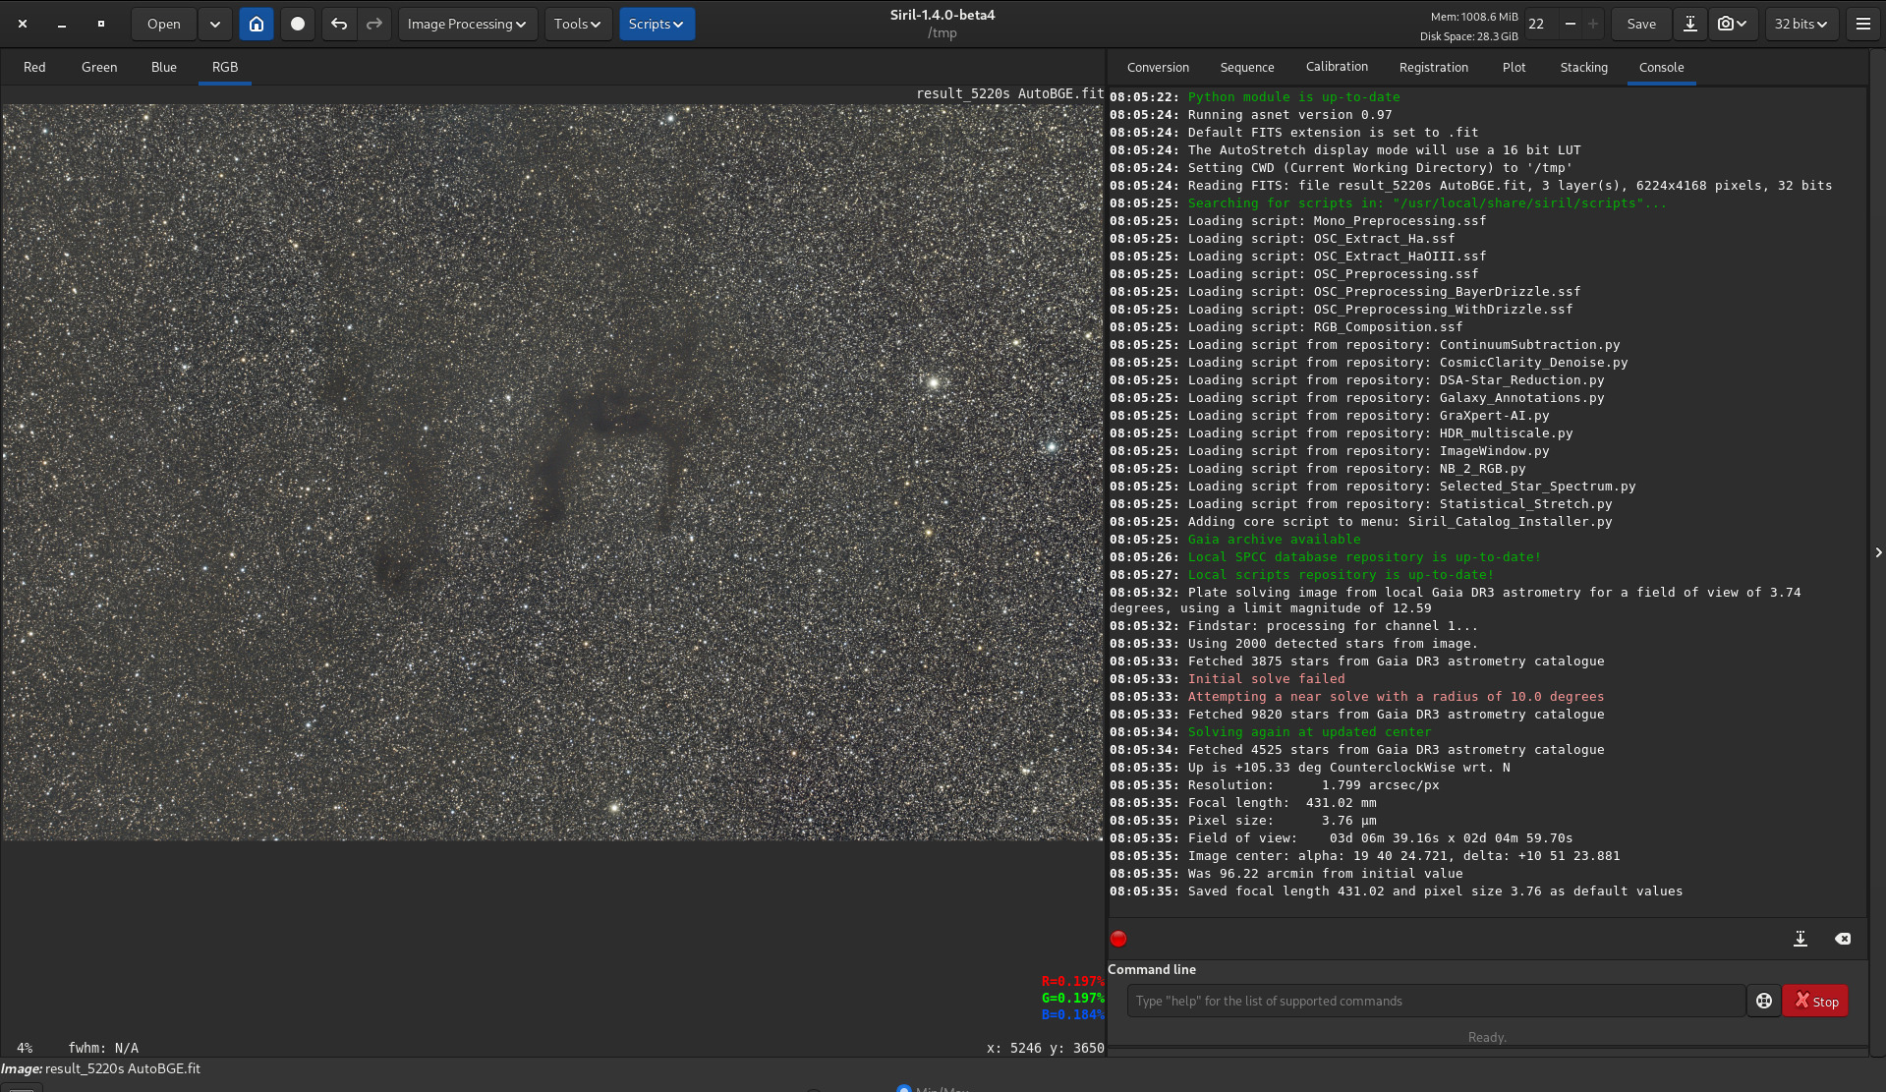Decrease thread count with minus button

(1570, 24)
